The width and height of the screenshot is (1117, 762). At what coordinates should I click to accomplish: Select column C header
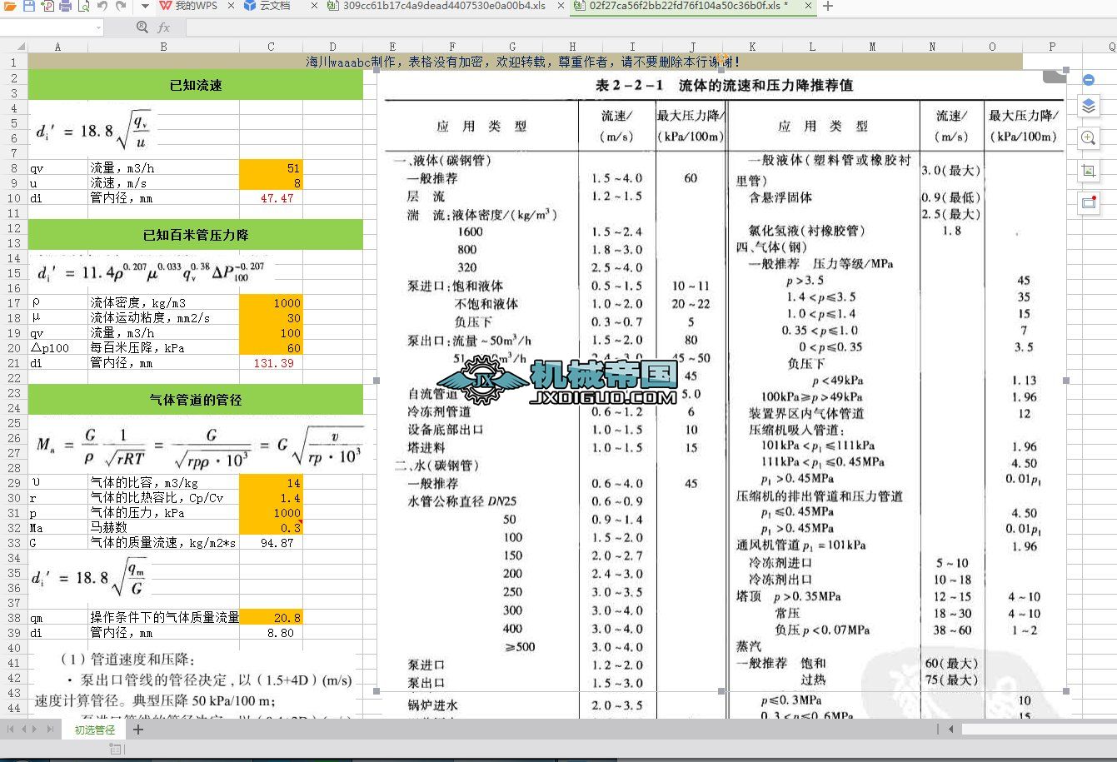[271, 47]
